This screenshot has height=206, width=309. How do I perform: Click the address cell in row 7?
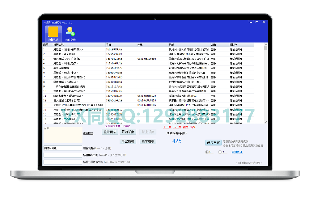[188, 77]
